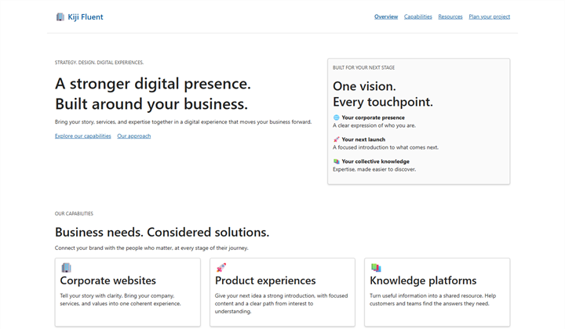The image size is (565, 329).
Task: Click the books icon beside Your collective knowledge
Action: 336,161
